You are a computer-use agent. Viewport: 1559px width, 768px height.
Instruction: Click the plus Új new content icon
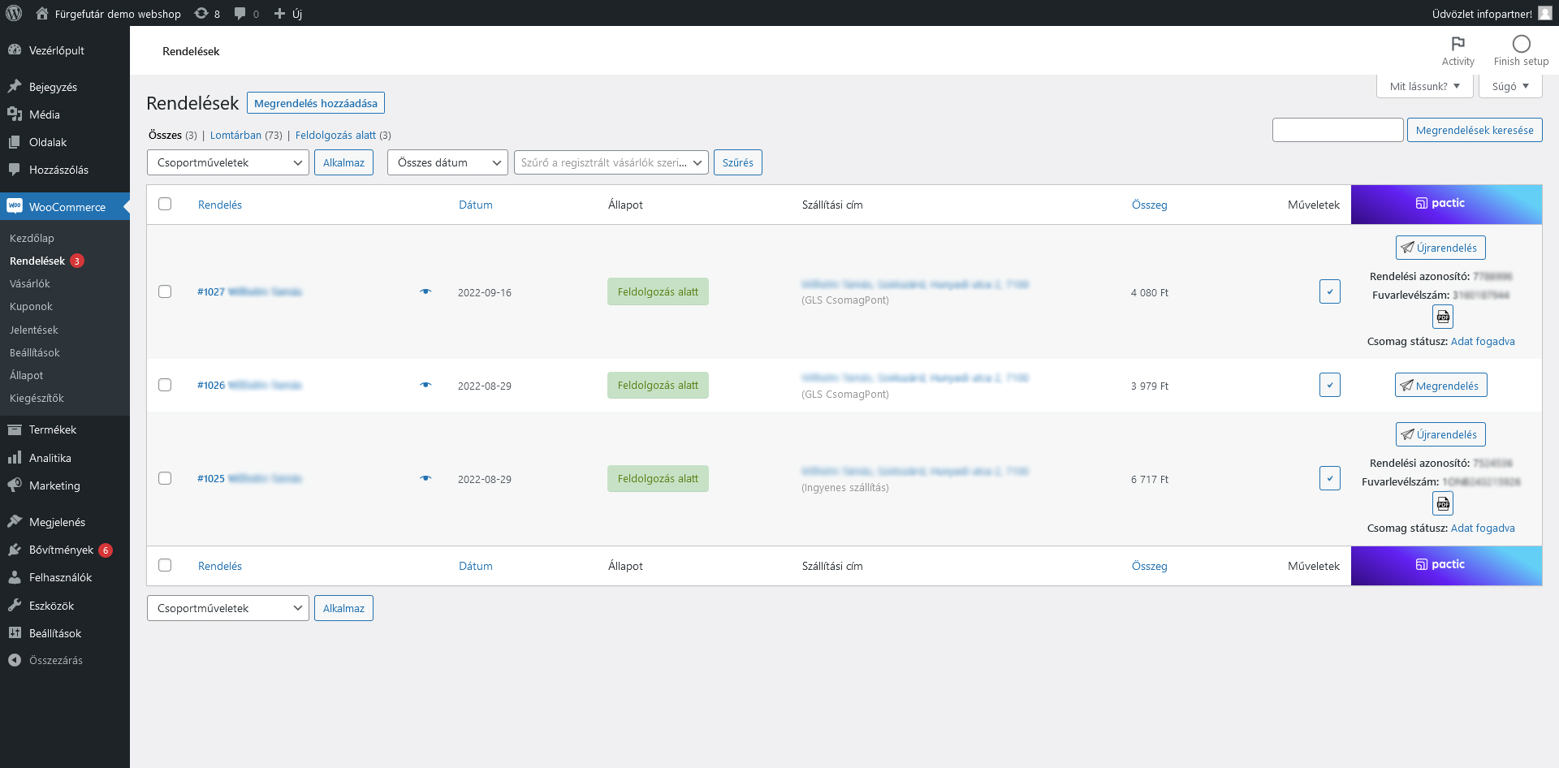pyautogui.click(x=279, y=13)
